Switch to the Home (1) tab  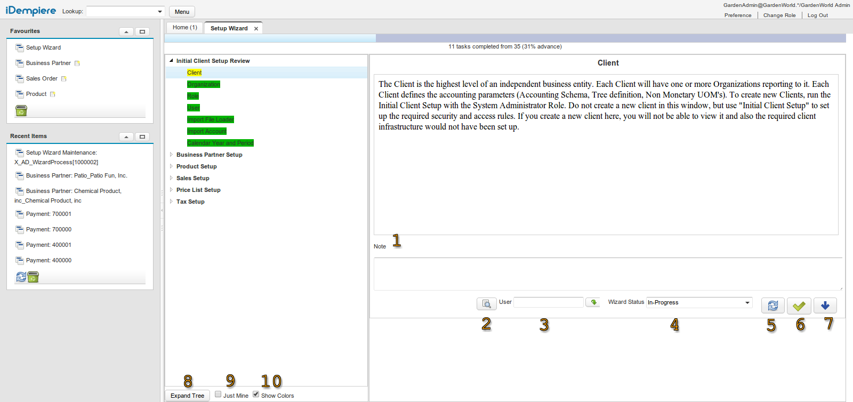(184, 28)
